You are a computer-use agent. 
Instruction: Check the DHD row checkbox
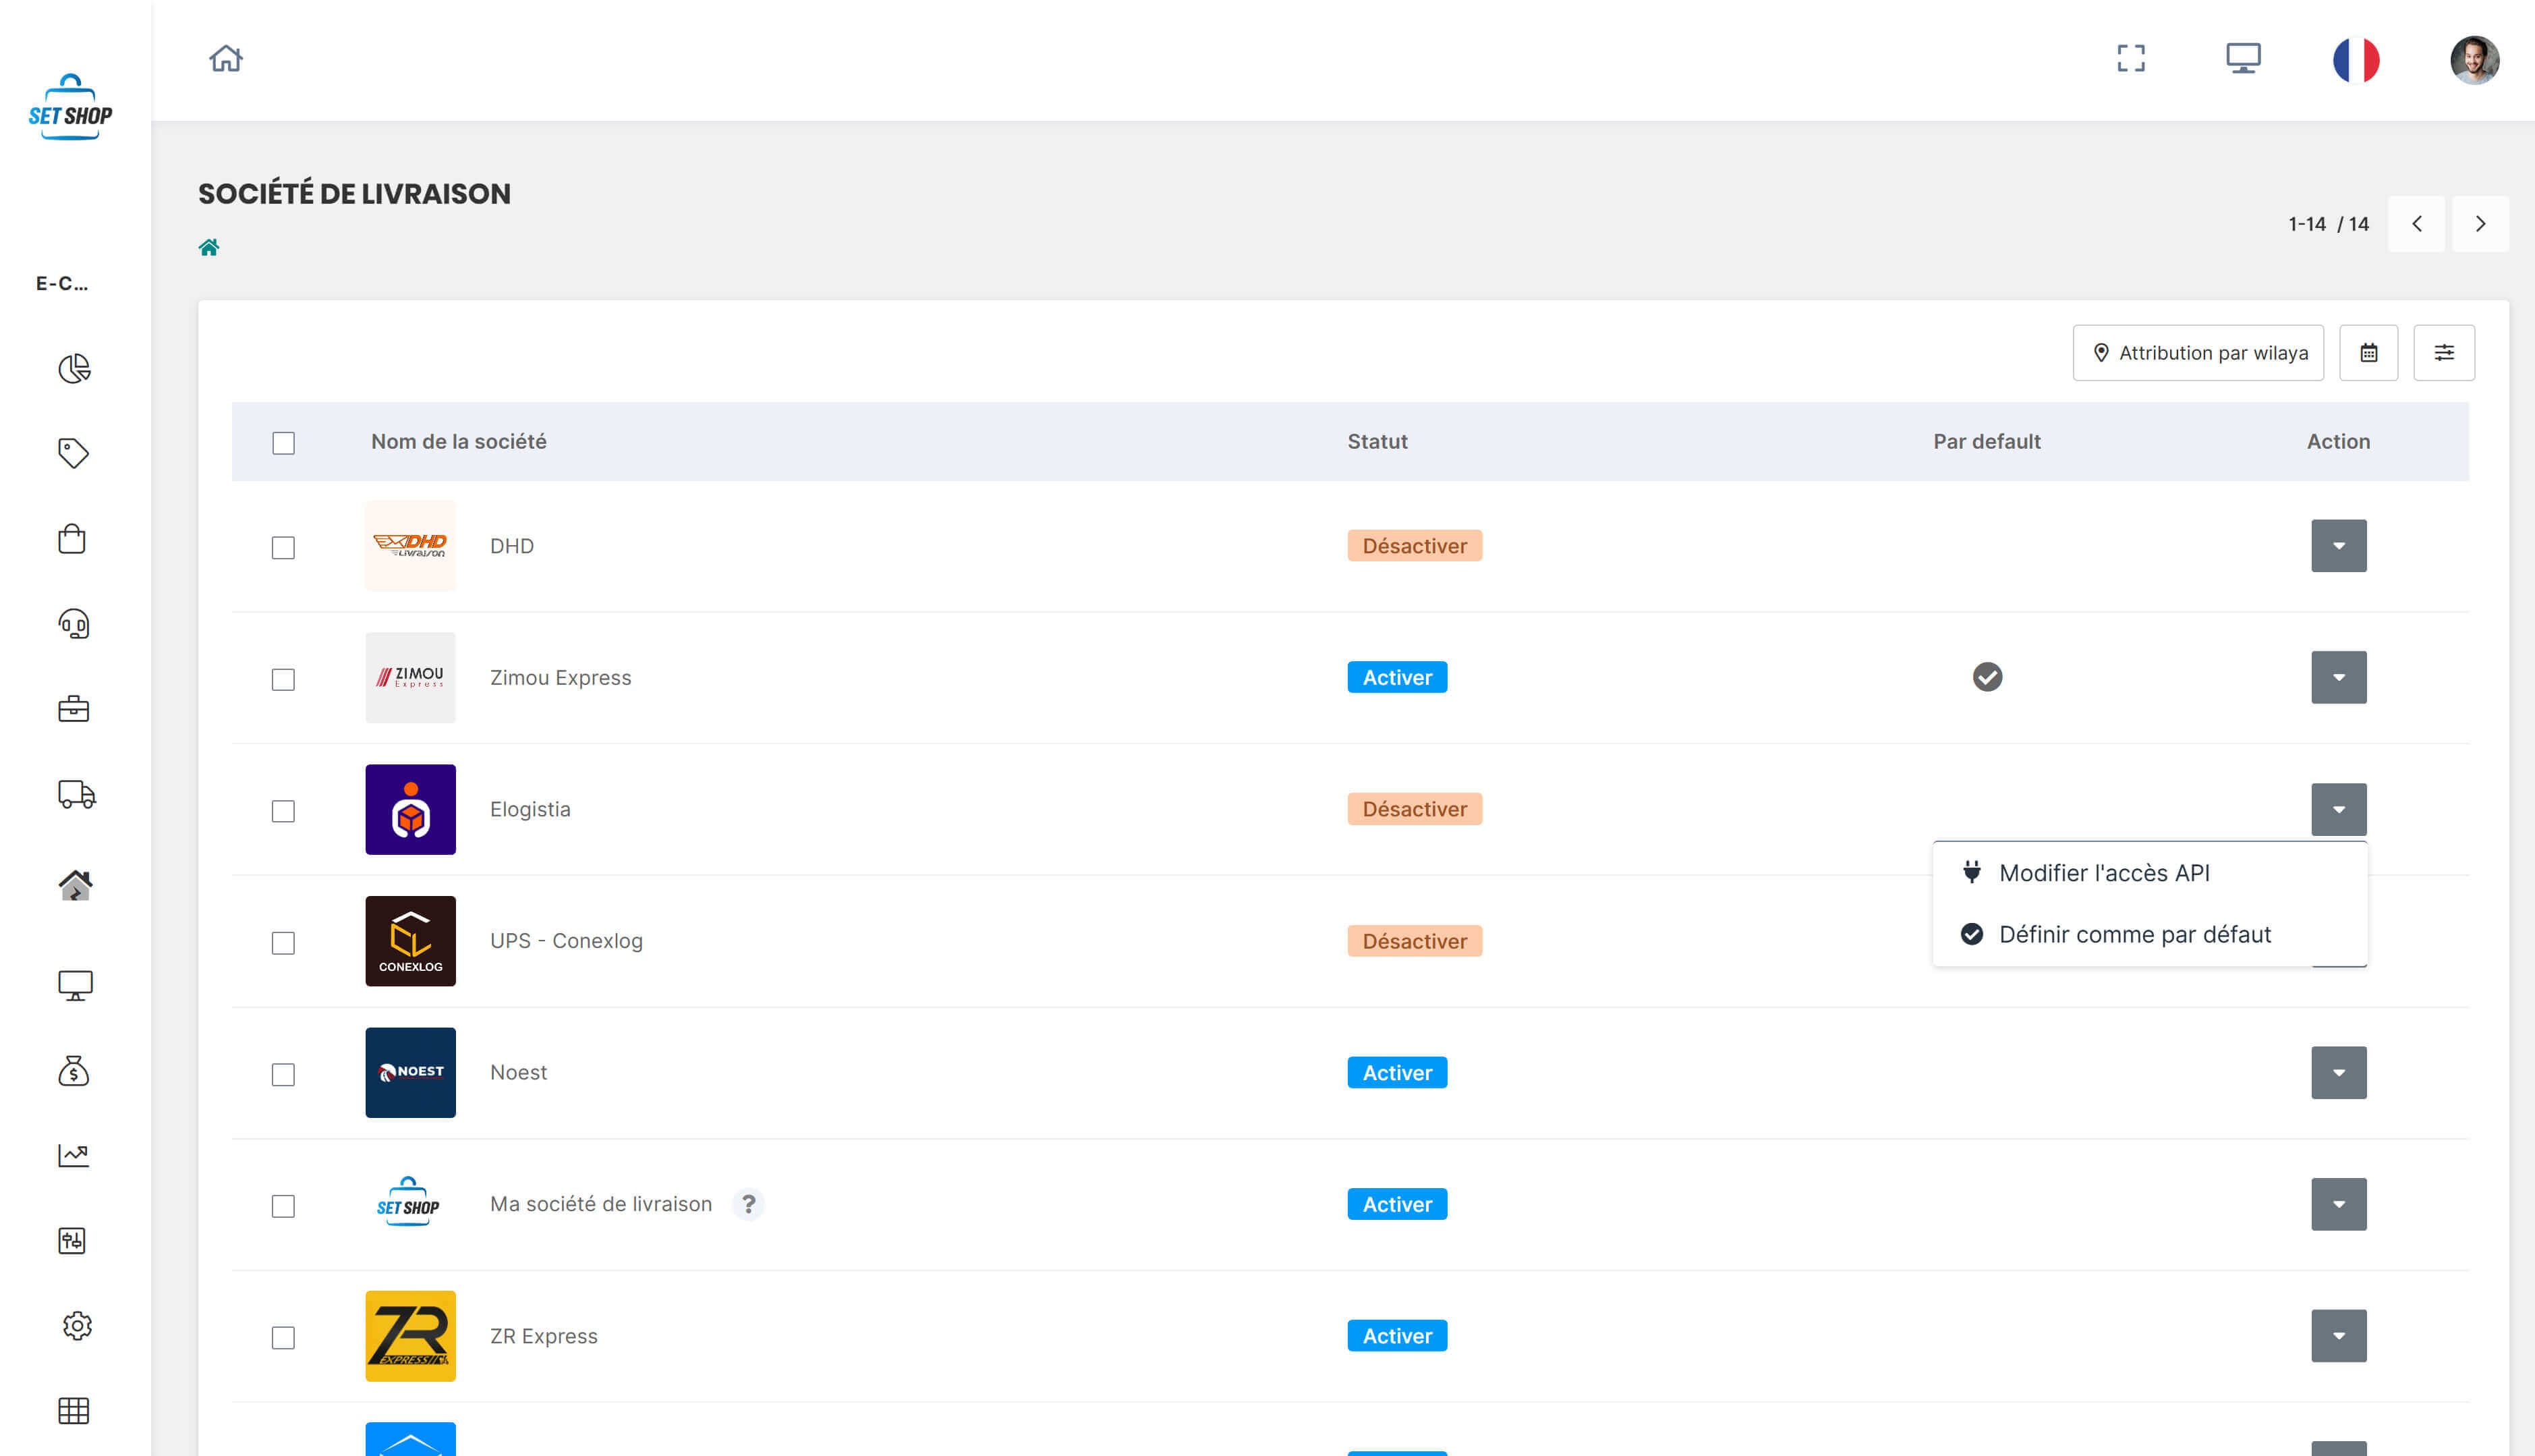pos(283,548)
